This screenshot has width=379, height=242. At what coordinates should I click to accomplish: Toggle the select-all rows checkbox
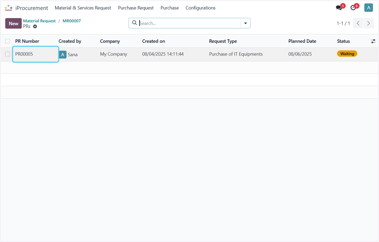click(x=8, y=41)
